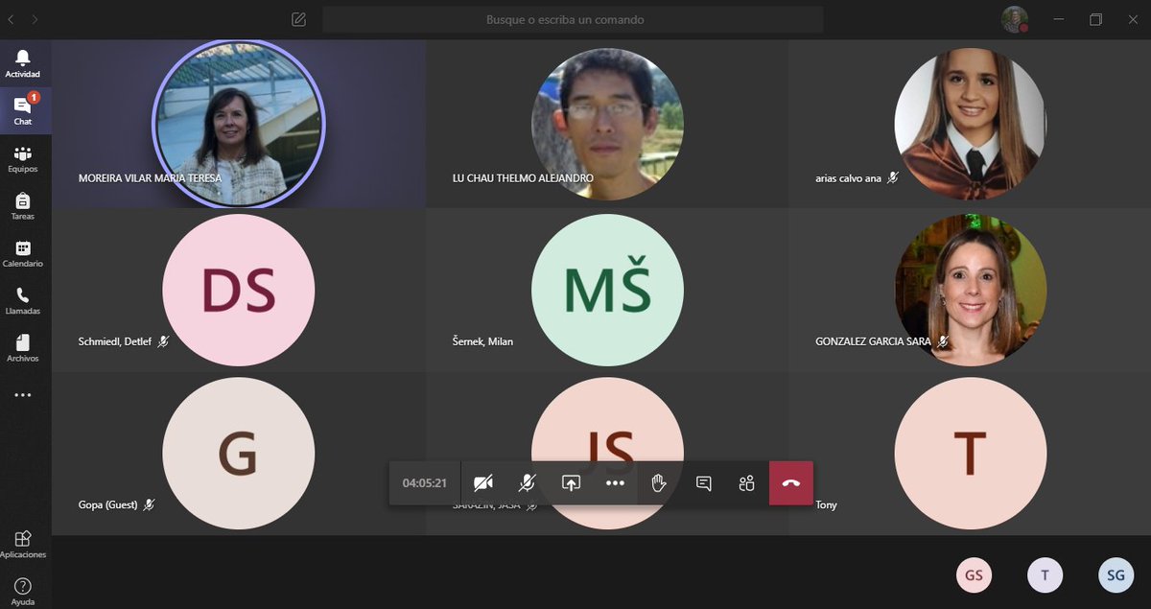Show more apps via ellipsis in sidebar
Image resolution: width=1151 pixels, height=609 pixels.
23,394
